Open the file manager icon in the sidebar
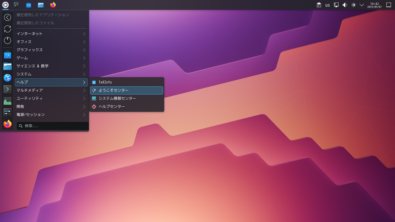 pos(7,66)
